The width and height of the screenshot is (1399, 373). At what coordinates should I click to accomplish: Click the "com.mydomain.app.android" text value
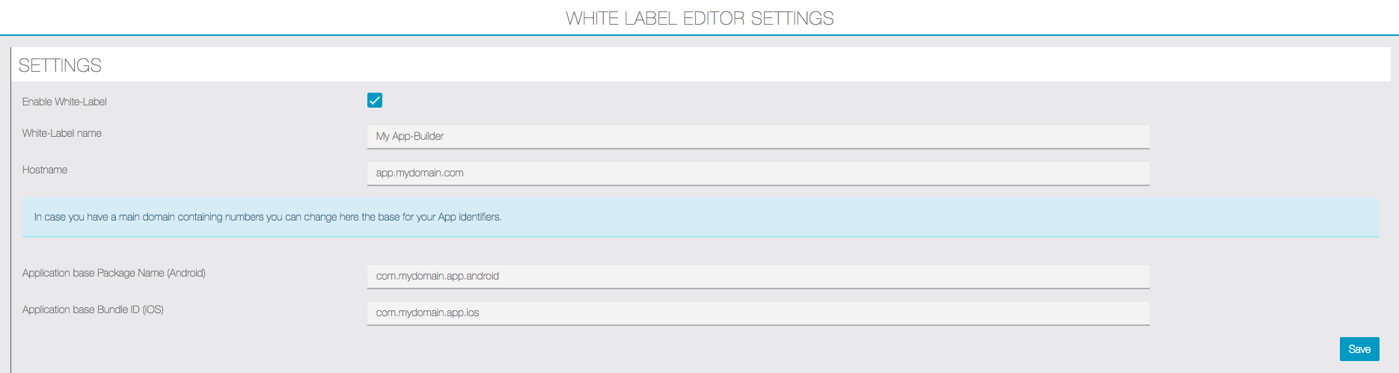(438, 276)
